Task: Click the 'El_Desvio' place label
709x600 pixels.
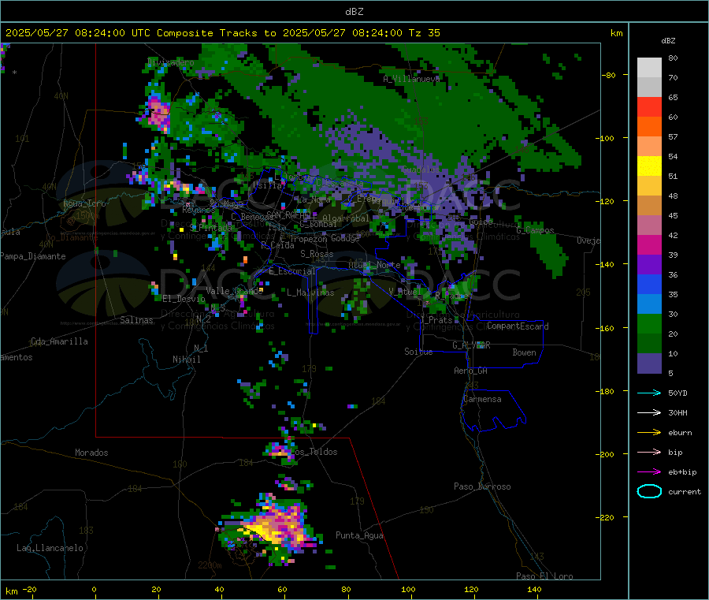Action: point(184,299)
